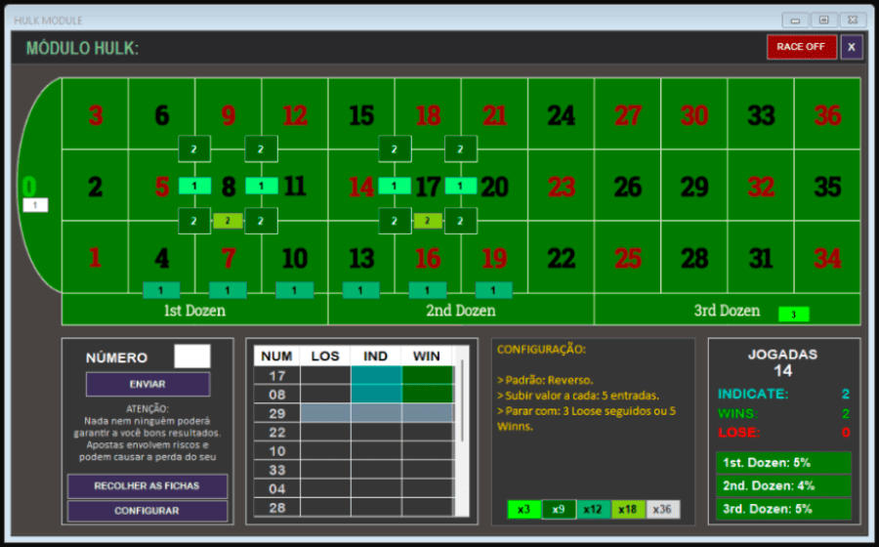Select the 1st Dozen betting area
The width and height of the screenshot is (879, 547).
tap(194, 312)
